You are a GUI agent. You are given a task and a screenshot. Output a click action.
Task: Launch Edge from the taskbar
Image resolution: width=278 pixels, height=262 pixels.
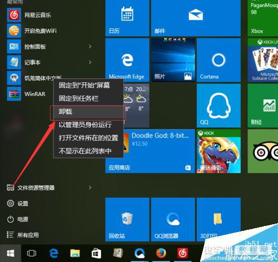click(x=54, y=253)
